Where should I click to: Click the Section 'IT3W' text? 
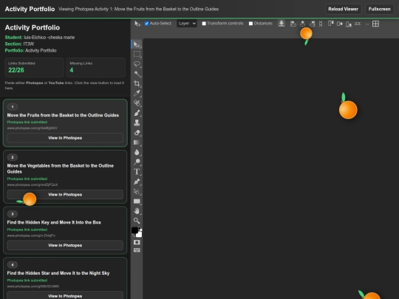(29, 44)
